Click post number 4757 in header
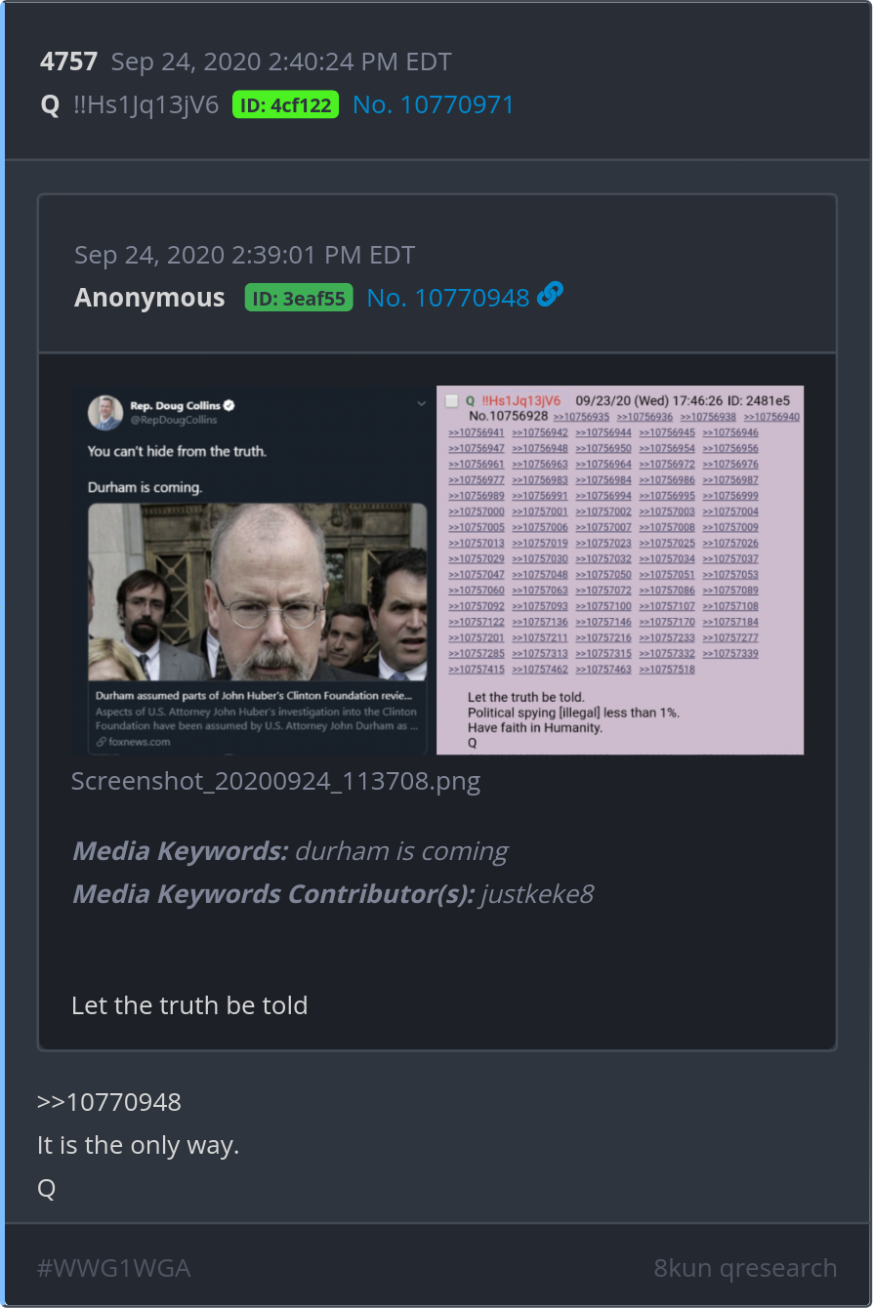 click(68, 62)
